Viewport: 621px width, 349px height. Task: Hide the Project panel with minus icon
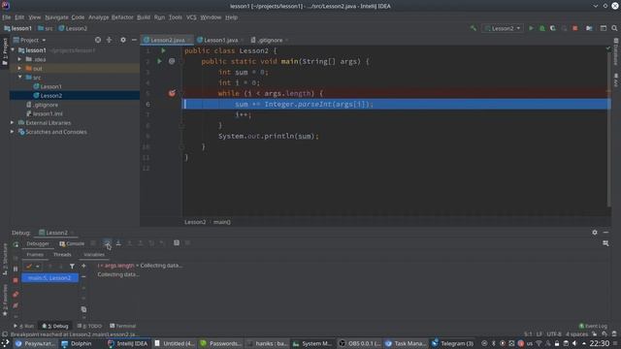point(134,40)
